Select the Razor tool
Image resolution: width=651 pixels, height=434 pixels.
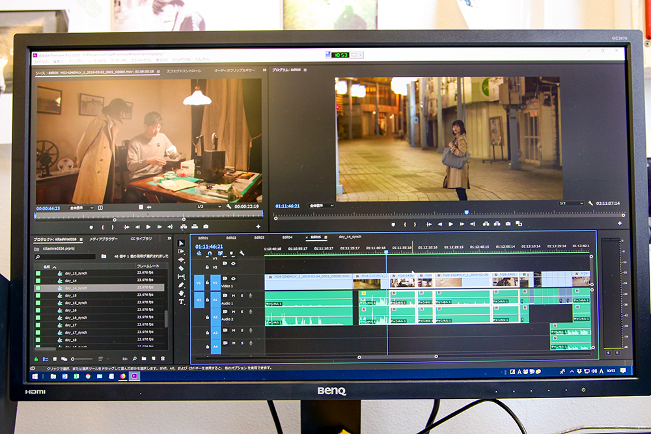(x=181, y=268)
